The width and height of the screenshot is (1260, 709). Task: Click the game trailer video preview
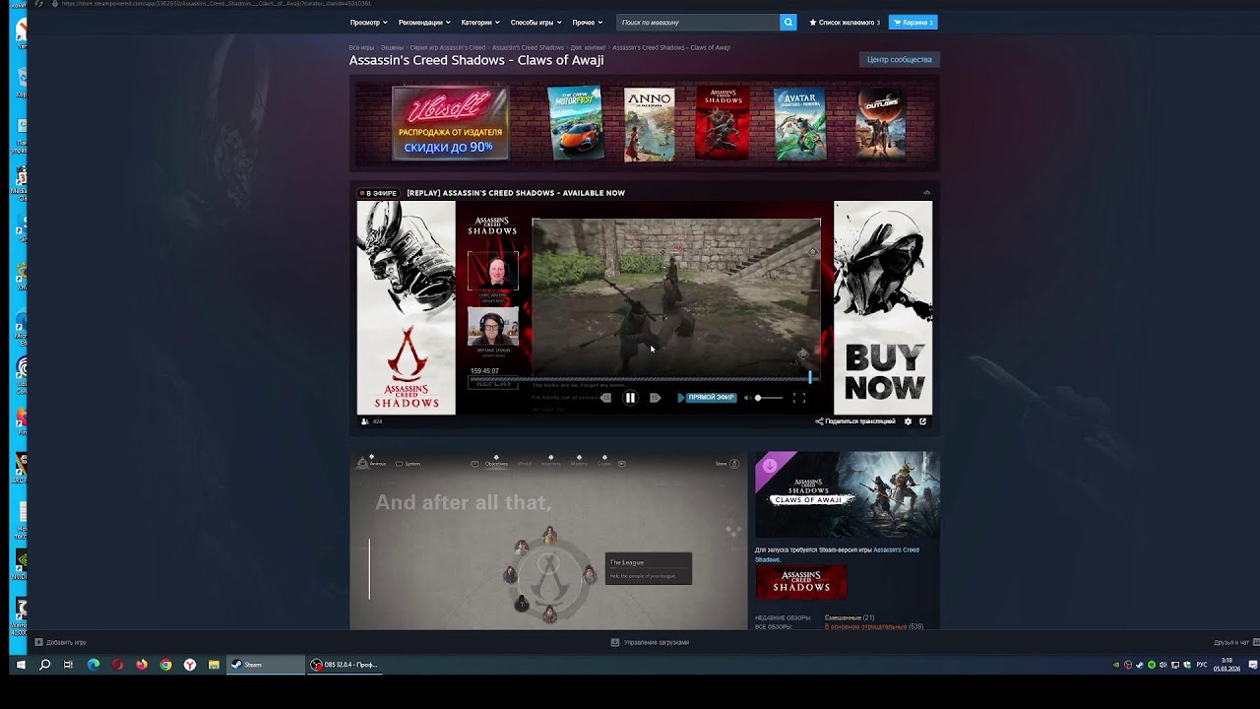click(x=548, y=541)
